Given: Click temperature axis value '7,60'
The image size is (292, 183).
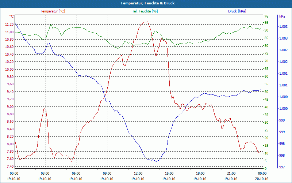Looking at the screenshot, I should point(10,159).
